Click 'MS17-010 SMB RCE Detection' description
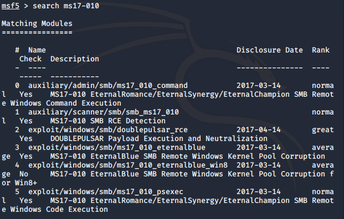Screen dimensions: 344x219 point(108,121)
